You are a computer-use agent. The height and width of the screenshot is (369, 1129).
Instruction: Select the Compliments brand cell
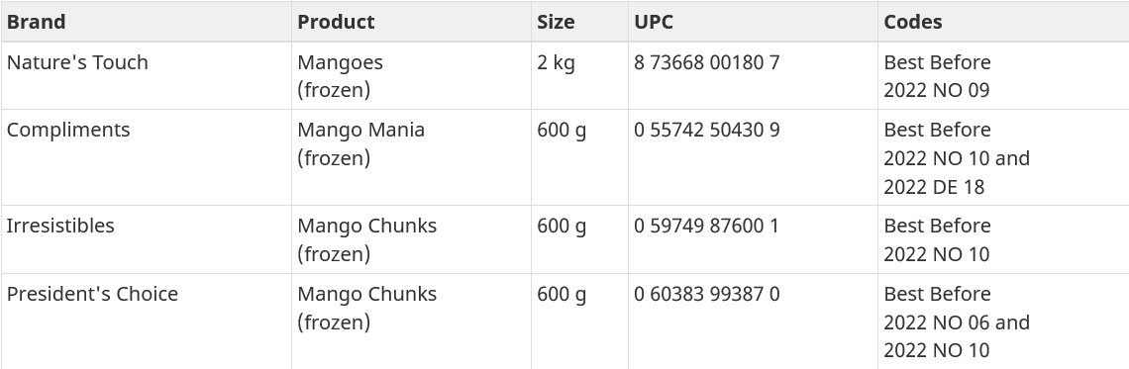click(146, 157)
